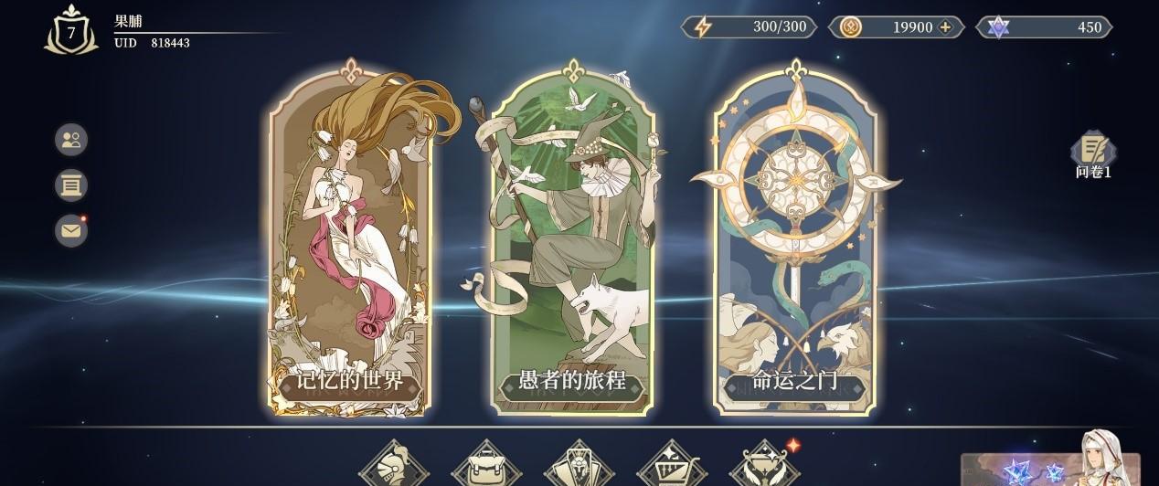The height and width of the screenshot is (486, 1159).
Task: Open the level 7 player badge
Action: pos(71,30)
